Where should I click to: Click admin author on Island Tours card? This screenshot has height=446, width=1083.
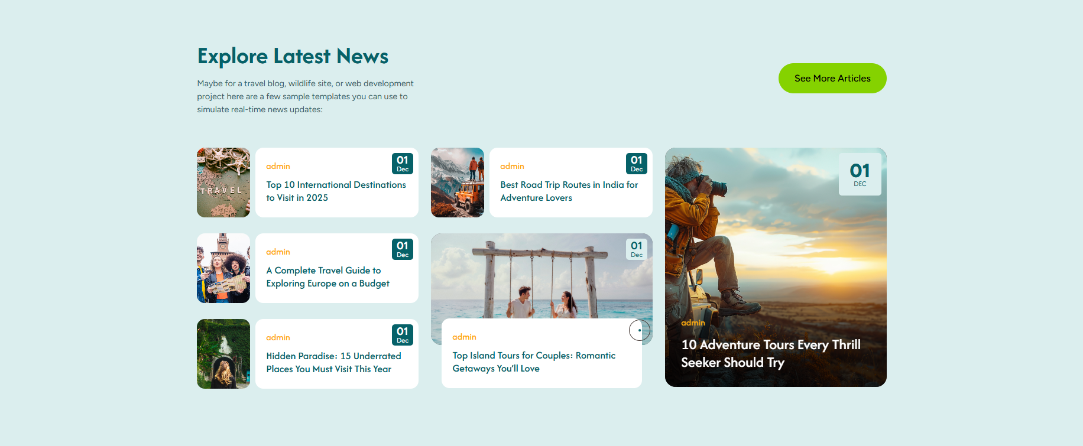[x=464, y=337]
